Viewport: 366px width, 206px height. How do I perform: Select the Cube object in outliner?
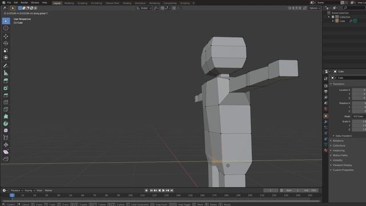(x=342, y=21)
